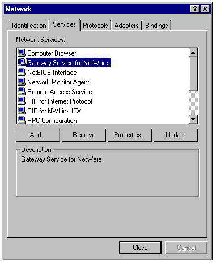
Task: Click the Gateway Service for NetWare icon
Action: pos(22,62)
